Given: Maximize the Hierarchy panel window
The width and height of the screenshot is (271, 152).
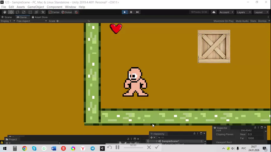Looking at the screenshot, I should 201,133.
